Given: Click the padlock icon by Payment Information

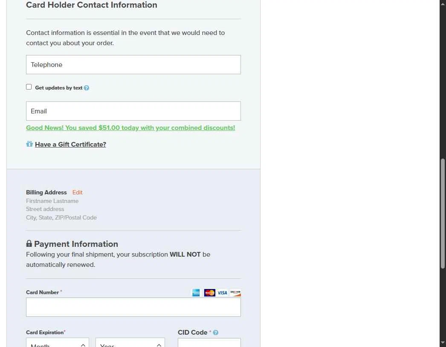Looking at the screenshot, I should 29,244.
